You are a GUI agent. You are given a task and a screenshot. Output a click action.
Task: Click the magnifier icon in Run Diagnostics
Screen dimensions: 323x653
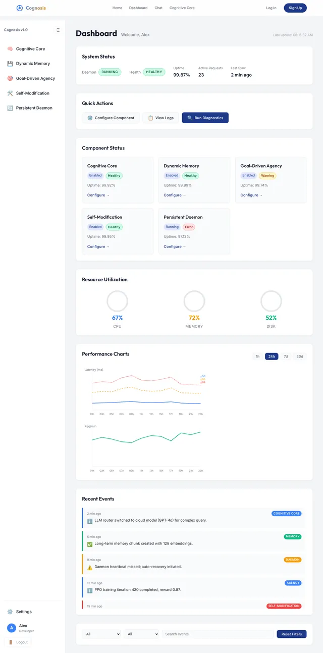(190, 118)
